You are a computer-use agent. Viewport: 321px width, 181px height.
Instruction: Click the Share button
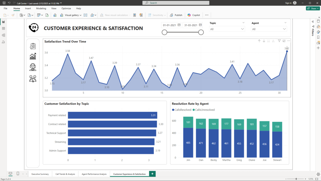[x=313, y=8]
